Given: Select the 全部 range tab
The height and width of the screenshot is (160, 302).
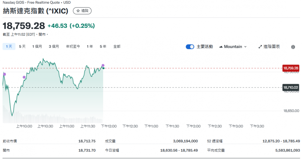Looking at the screenshot, I should [117, 47].
